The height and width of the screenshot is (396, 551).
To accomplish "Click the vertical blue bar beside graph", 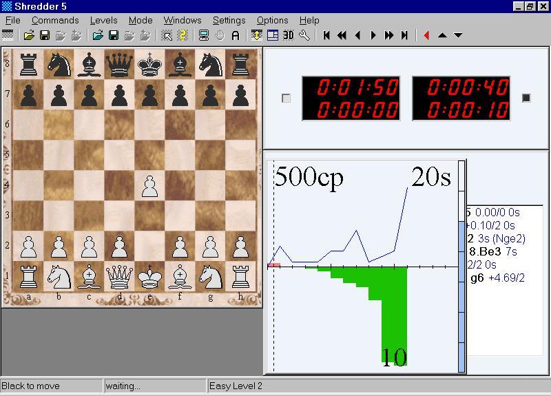I will pos(461,296).
